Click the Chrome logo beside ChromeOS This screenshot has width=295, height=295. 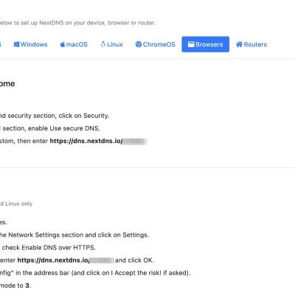139,44
